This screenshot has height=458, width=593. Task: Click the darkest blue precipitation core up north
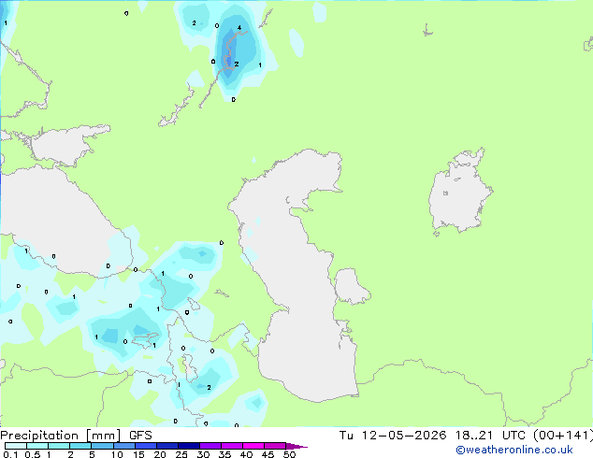(x=229, y=50)
